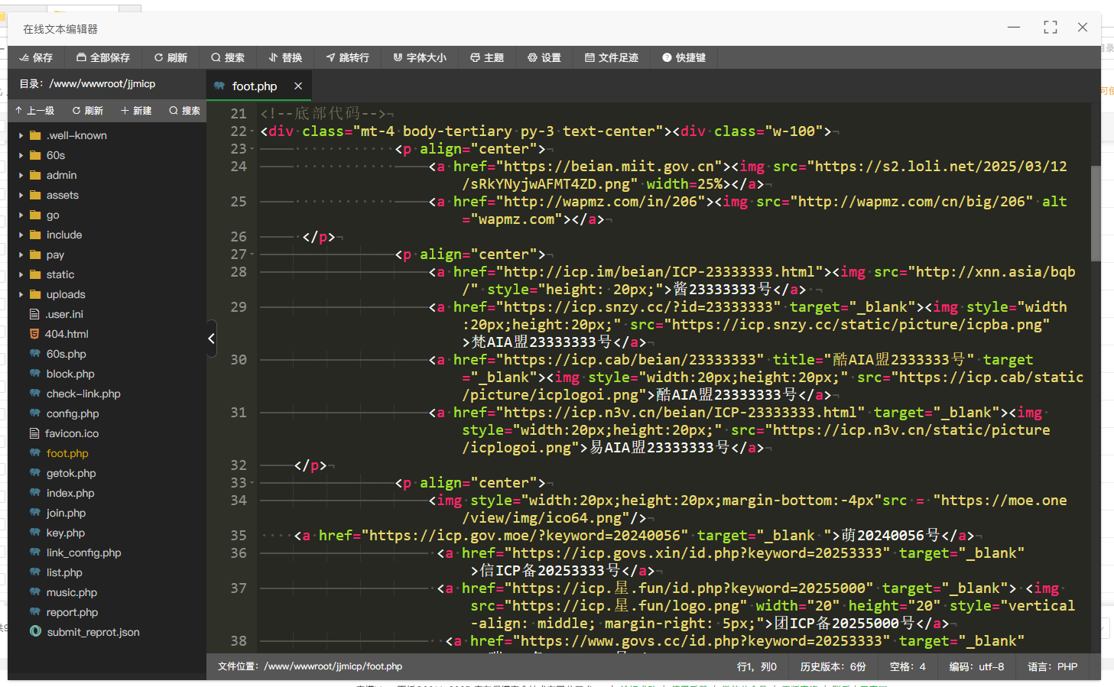Image resolution: width=1114 pixels, height=687 pixels.
Task: Click the 空格: 4 indentation setting
Action: coord(908,666)
